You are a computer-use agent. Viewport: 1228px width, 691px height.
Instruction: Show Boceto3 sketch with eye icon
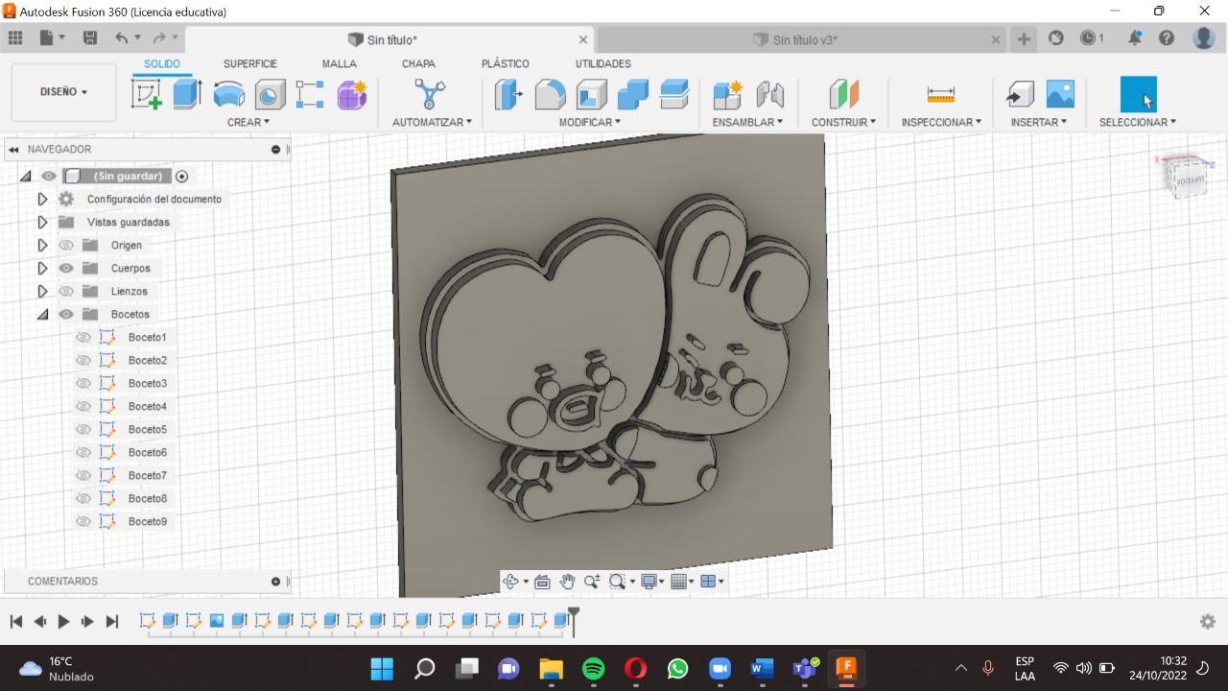tap(83, 384)
